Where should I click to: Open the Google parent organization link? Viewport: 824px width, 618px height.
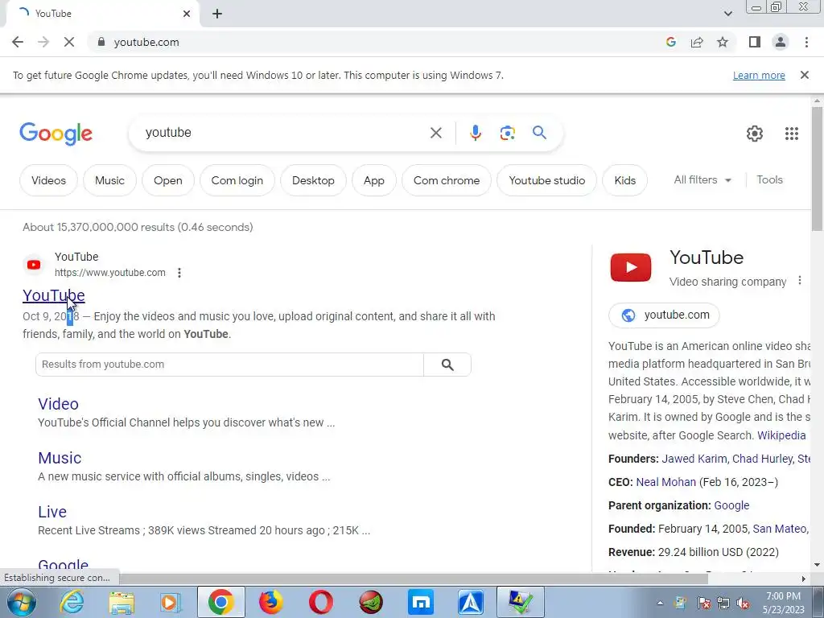pos(731,505)
